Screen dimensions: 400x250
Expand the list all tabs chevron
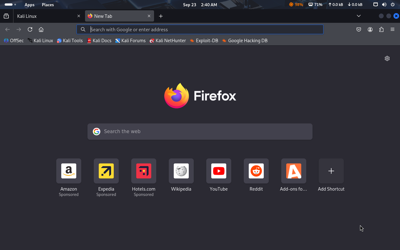359,16
